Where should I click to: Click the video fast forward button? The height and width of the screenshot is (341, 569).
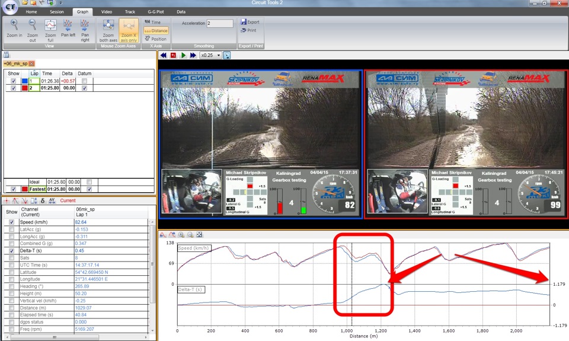tap(193, 55)
